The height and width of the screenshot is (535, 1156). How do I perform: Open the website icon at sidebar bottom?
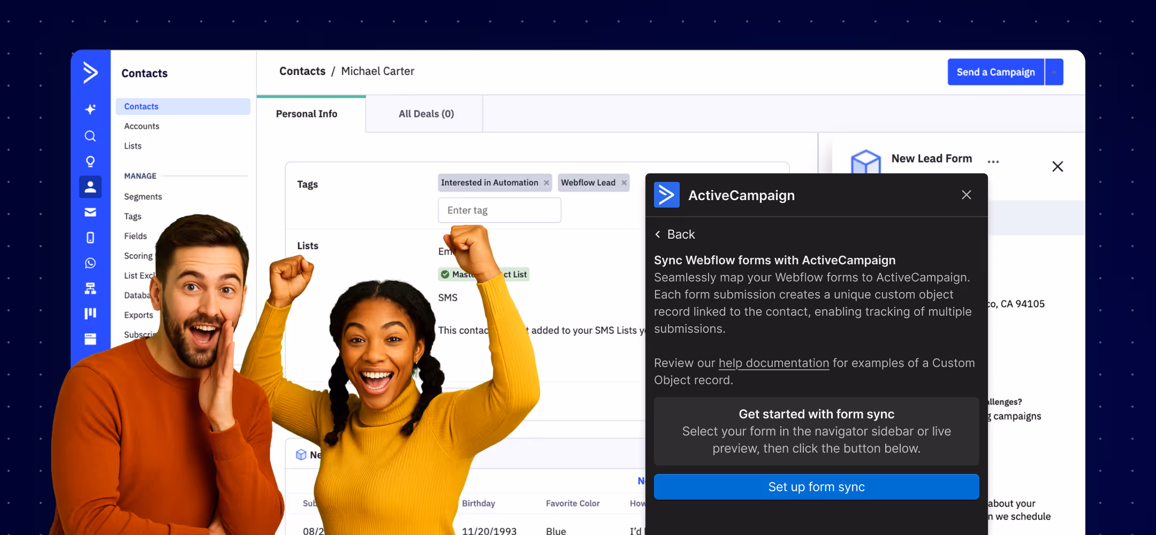(x=90, y=339)
